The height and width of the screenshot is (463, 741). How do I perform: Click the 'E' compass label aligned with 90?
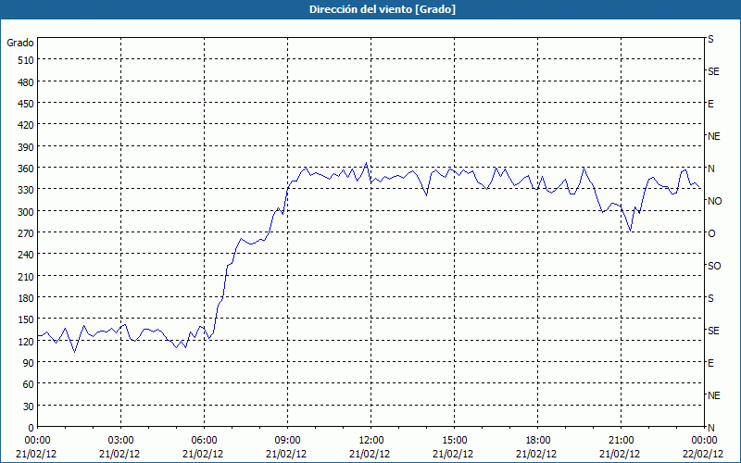(x=710, y=363)
